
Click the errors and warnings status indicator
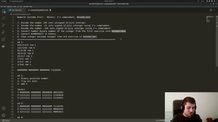point(6,120)
